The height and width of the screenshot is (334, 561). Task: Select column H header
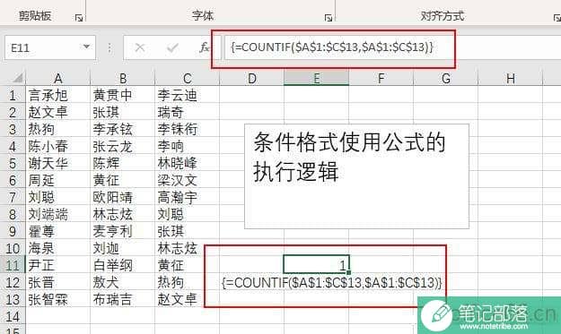511,78
